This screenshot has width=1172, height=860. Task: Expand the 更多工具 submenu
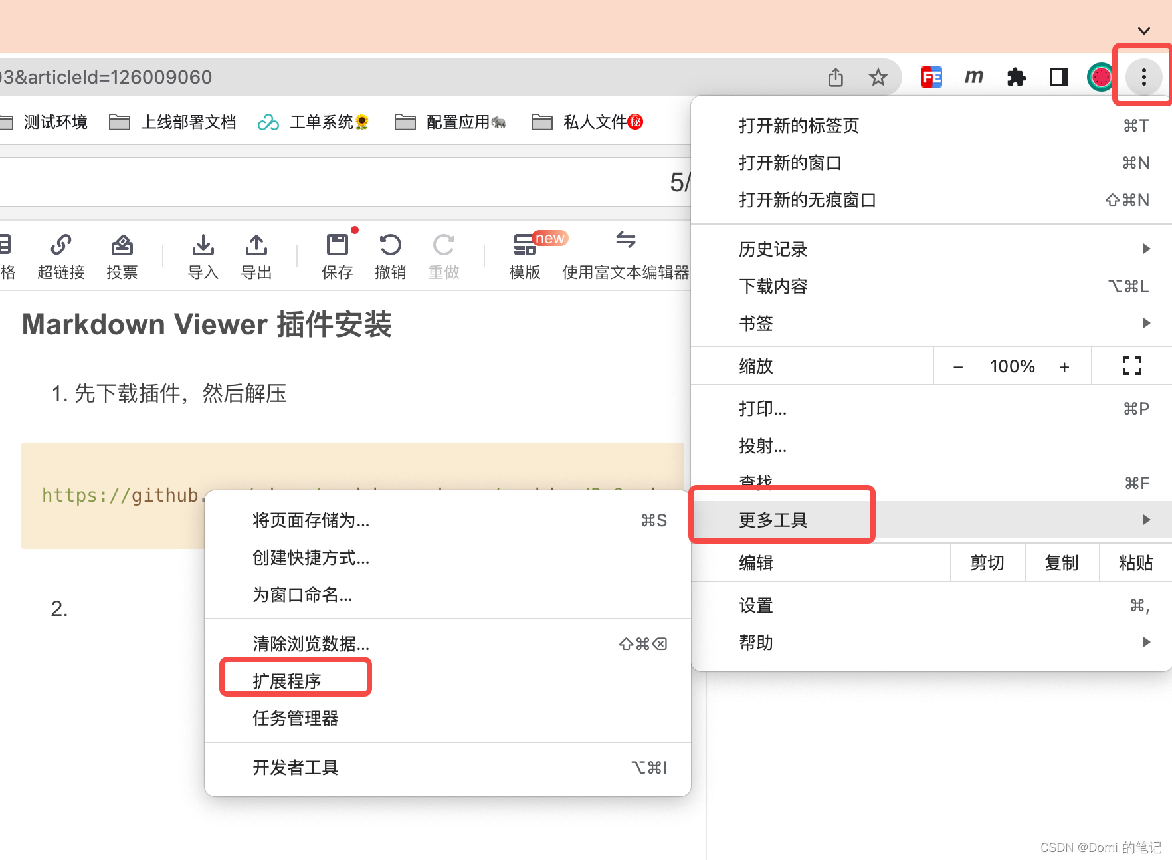tap(931, 520)
